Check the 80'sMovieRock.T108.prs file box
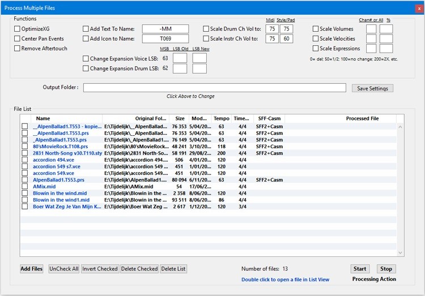This screenshot has height=296, width=425. tap(25, 146)
